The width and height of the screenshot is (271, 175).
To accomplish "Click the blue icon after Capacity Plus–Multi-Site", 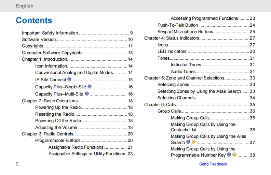I will tap(87, 93).
